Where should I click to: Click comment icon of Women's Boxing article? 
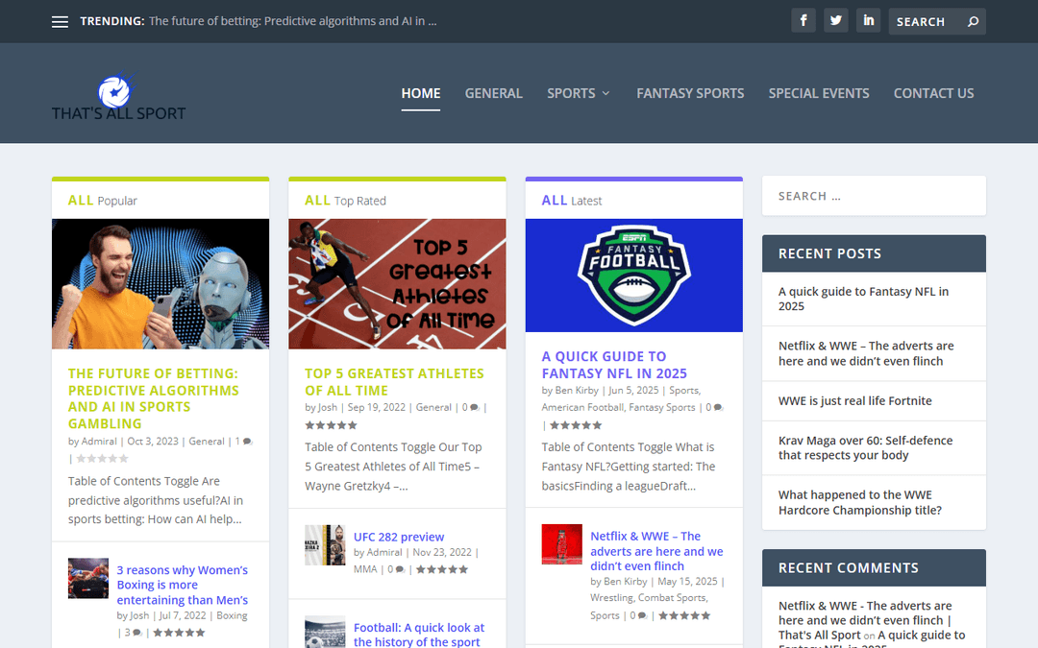[137, 633]
